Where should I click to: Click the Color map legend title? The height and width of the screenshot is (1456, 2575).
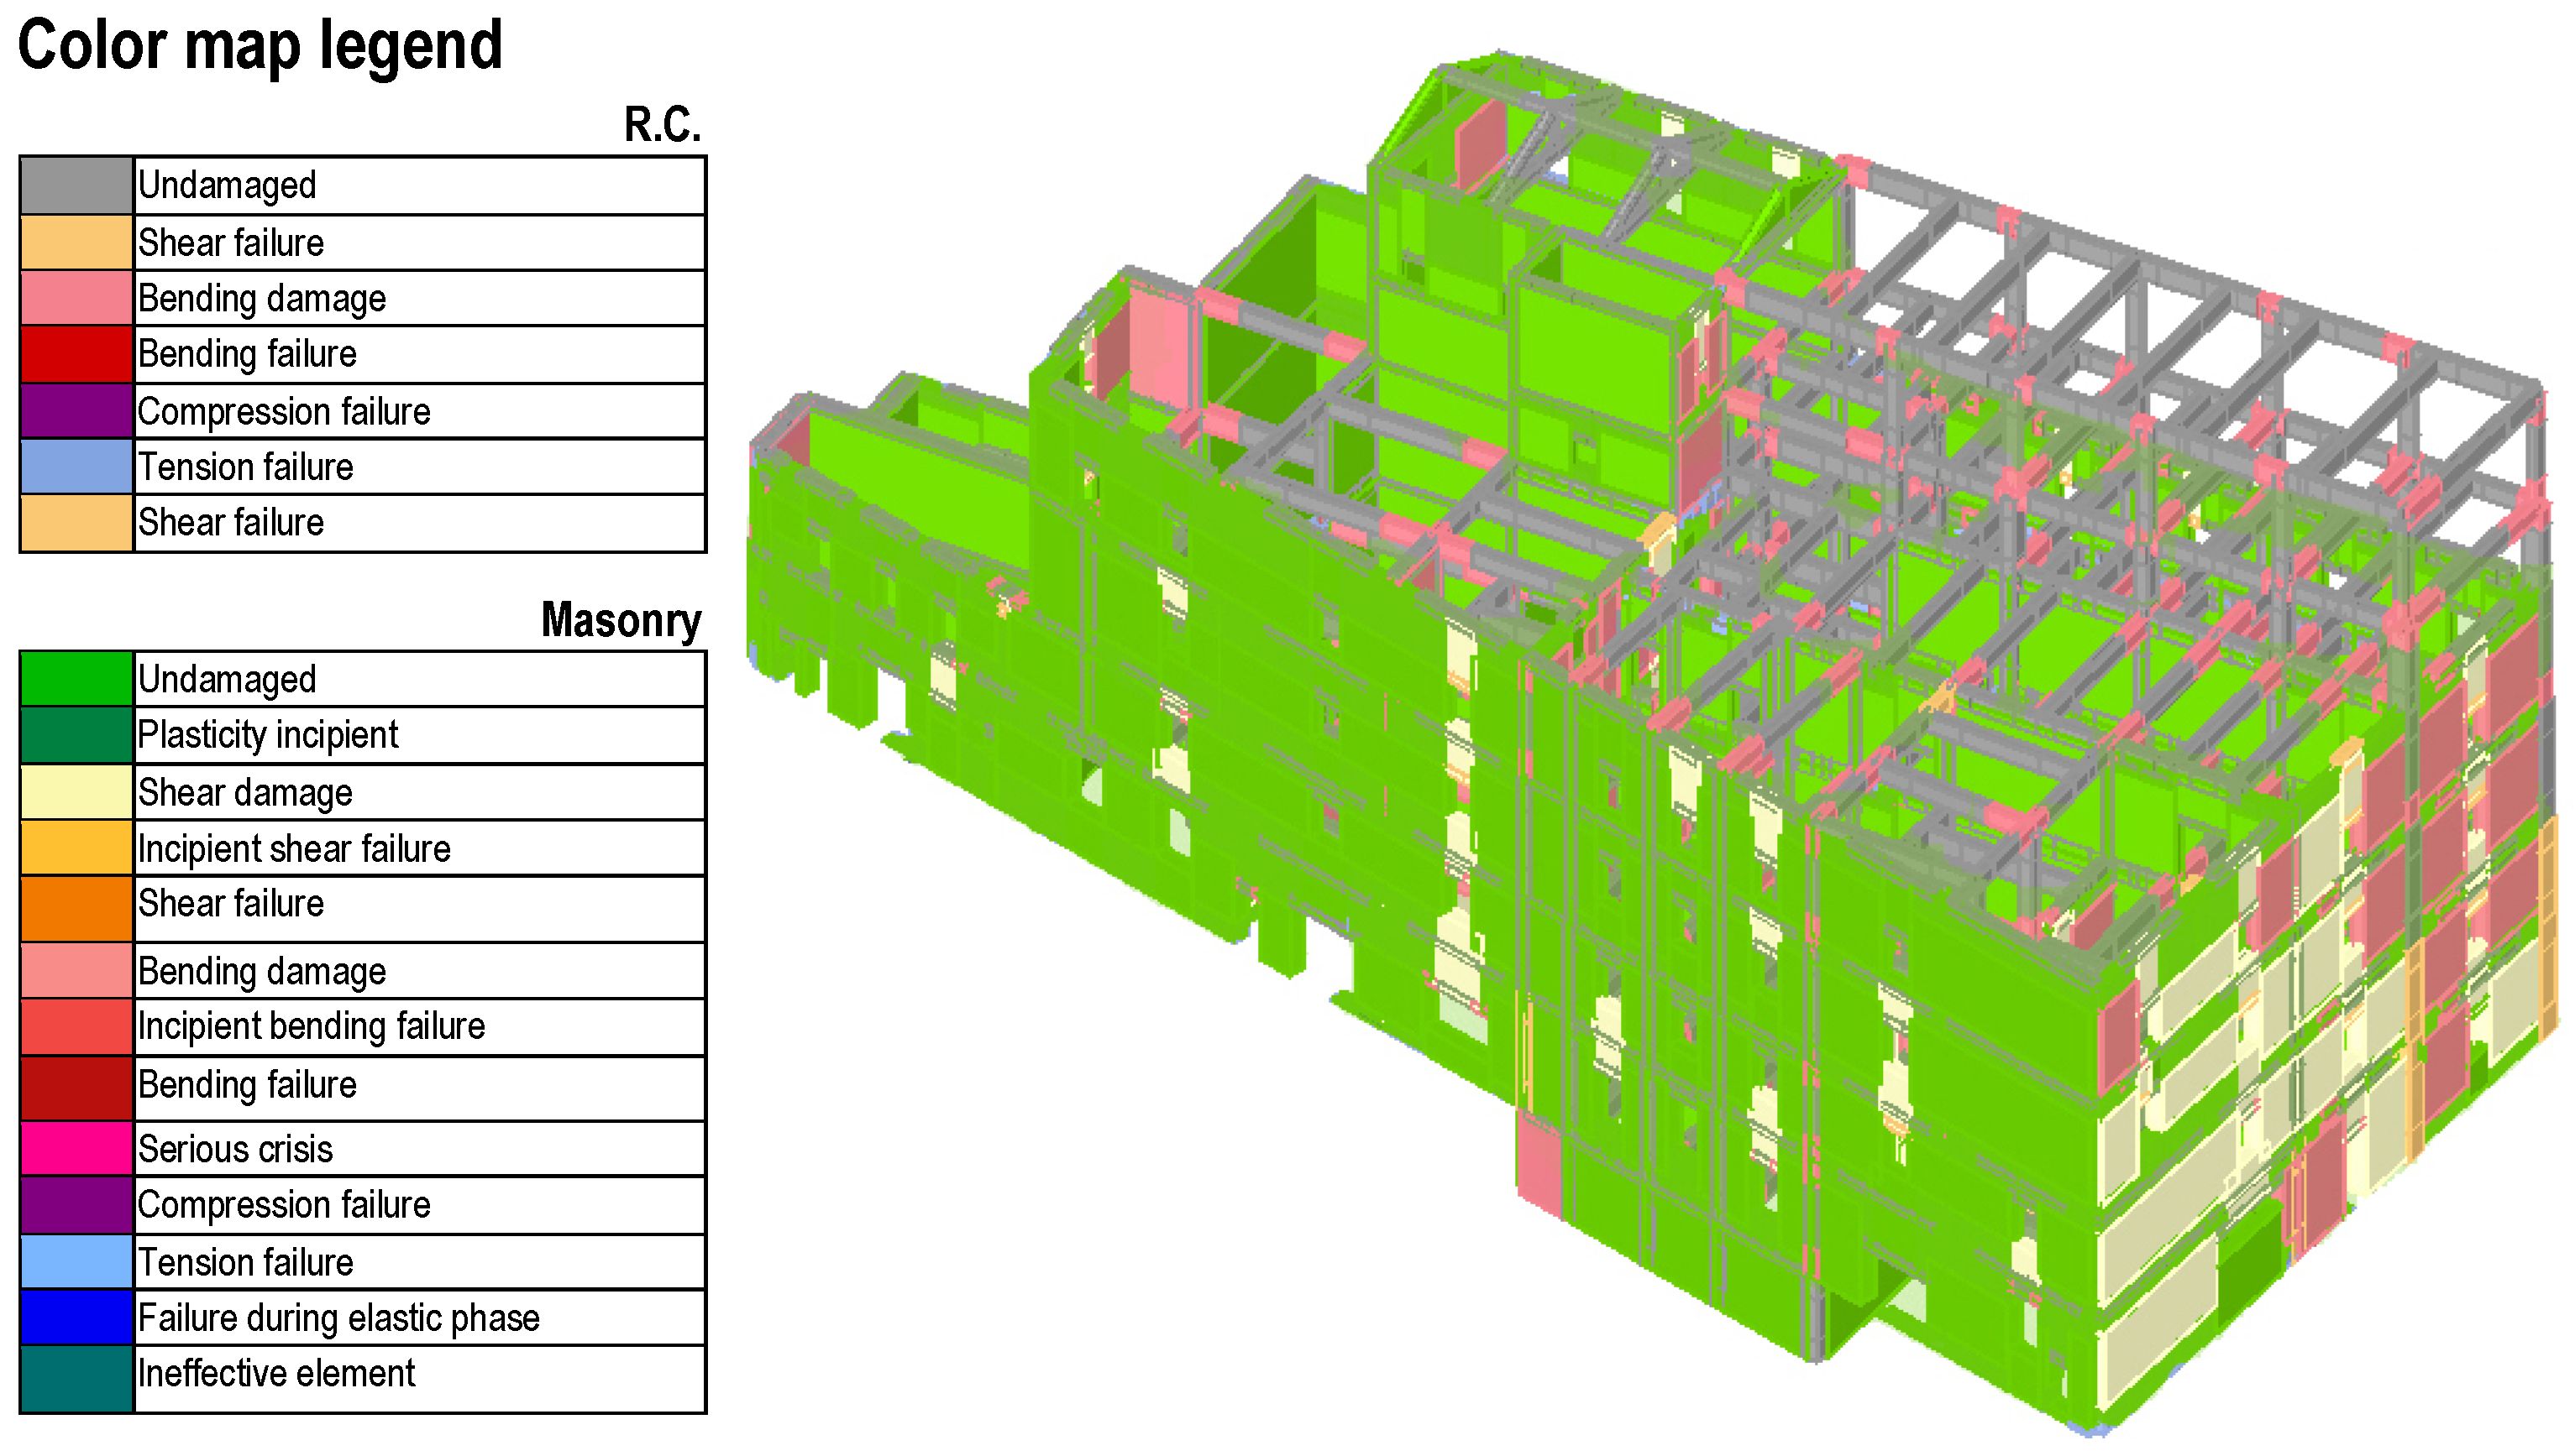tap(260, 45)
